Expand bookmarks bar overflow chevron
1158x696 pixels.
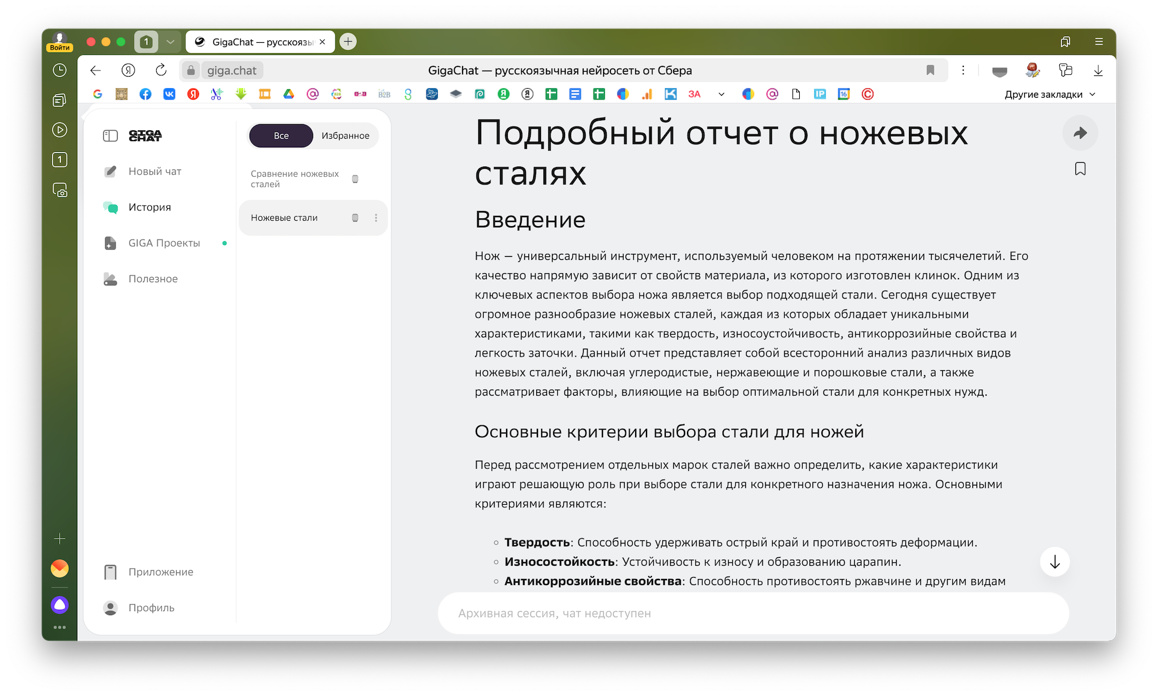[721, 94]
